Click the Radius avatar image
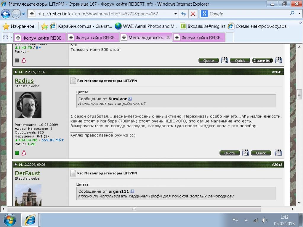The width and height of the screenshot is (303, 227). (x=28, y=105)
